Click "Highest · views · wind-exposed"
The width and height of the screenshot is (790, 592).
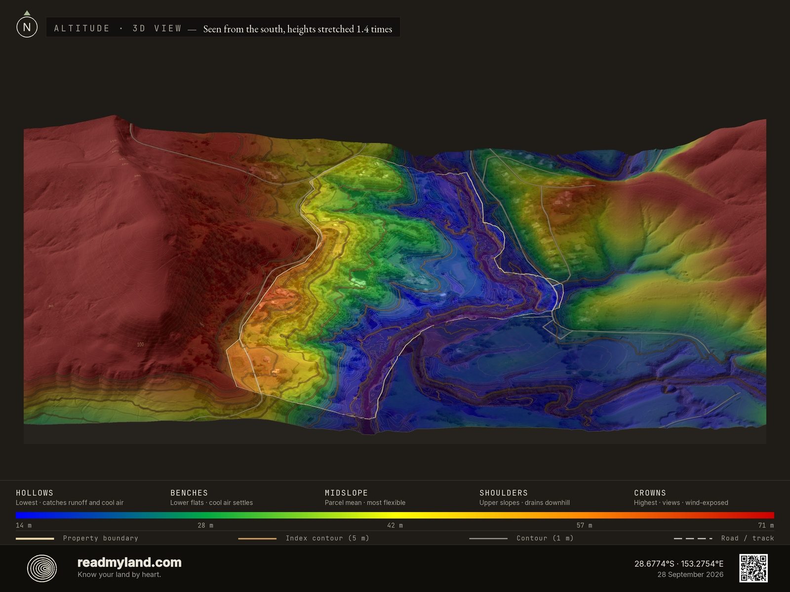681,503
